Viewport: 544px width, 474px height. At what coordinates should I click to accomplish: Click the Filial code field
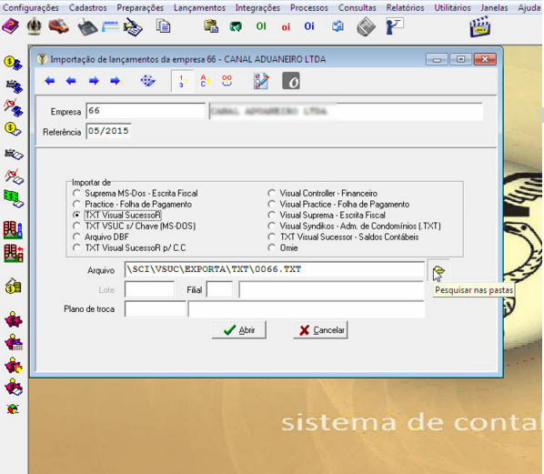click(219, 289)
